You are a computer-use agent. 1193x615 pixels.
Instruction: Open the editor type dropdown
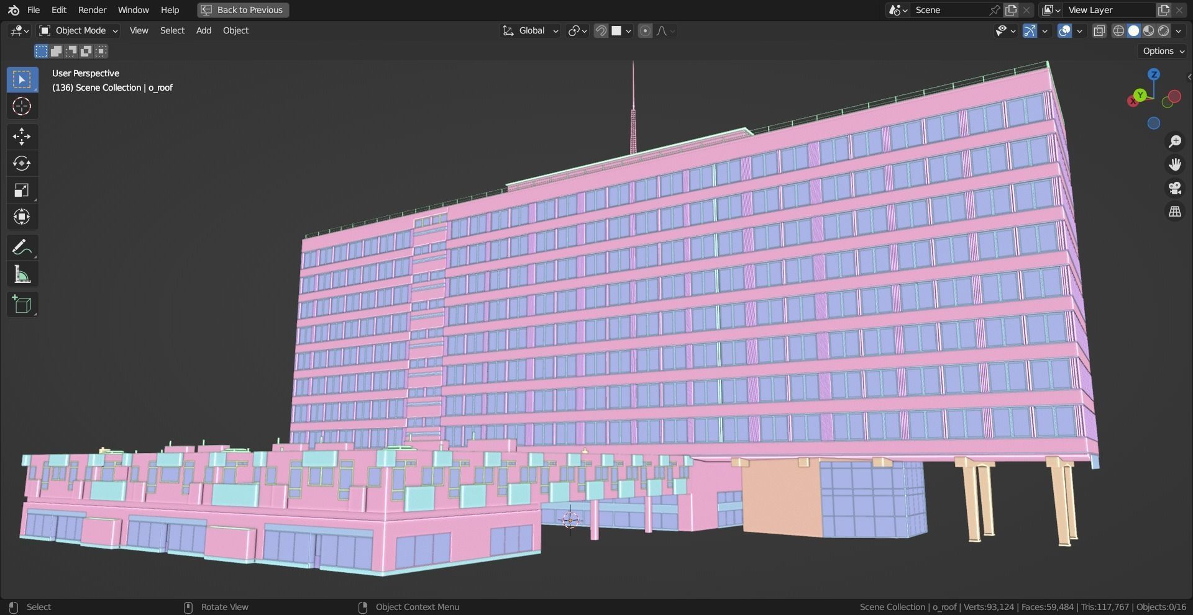20,30
